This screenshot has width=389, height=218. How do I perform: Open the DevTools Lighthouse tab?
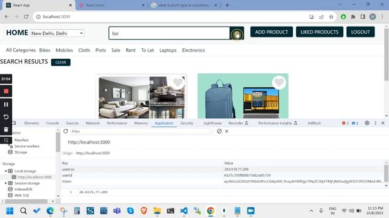pyautogui.click(x=212, y=123)
